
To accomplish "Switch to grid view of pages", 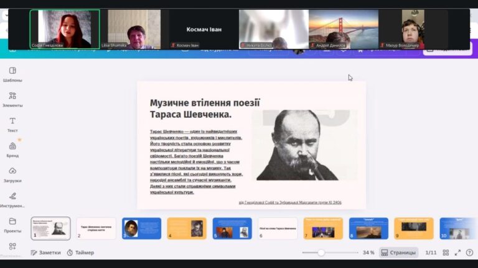I will 446,252.
